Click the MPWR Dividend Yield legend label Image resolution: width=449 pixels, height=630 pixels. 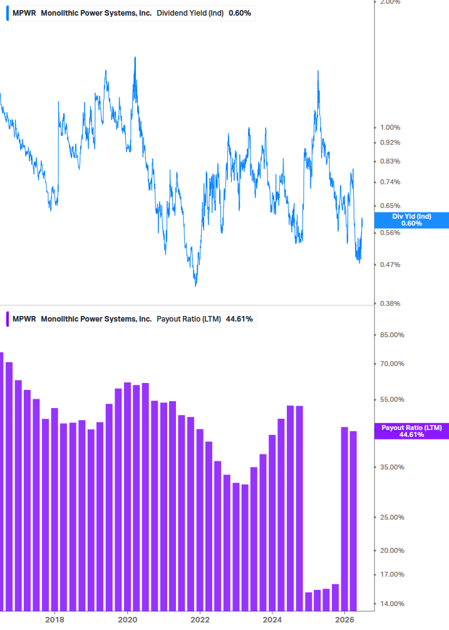point(132,13)
